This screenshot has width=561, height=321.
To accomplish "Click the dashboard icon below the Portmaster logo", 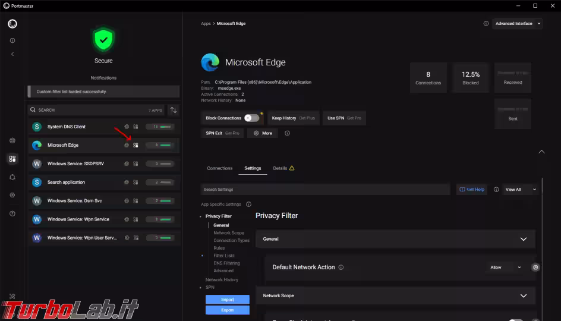I will [x=12, y=40].
